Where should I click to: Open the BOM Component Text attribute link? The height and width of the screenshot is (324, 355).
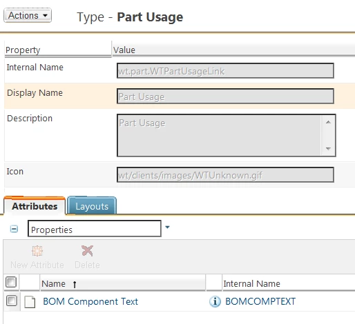point(90,301)
